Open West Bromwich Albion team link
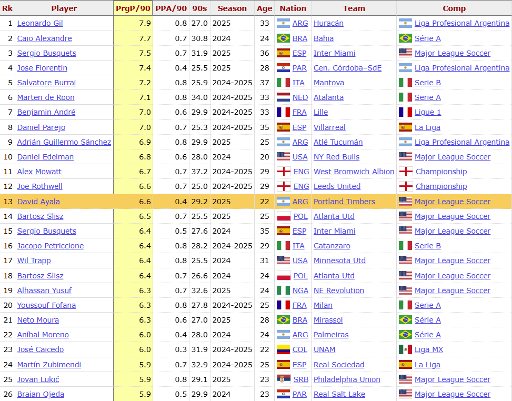 pos(354,172)
